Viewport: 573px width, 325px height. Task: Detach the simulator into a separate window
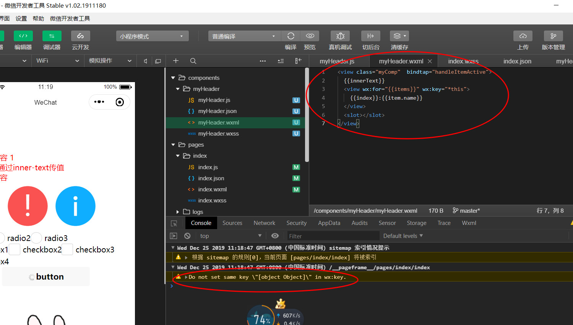(158, 61)
